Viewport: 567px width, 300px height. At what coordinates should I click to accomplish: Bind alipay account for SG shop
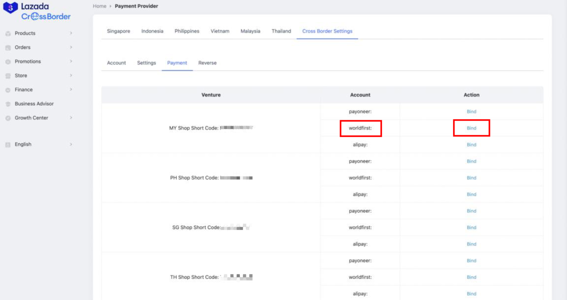pos(471,244)
